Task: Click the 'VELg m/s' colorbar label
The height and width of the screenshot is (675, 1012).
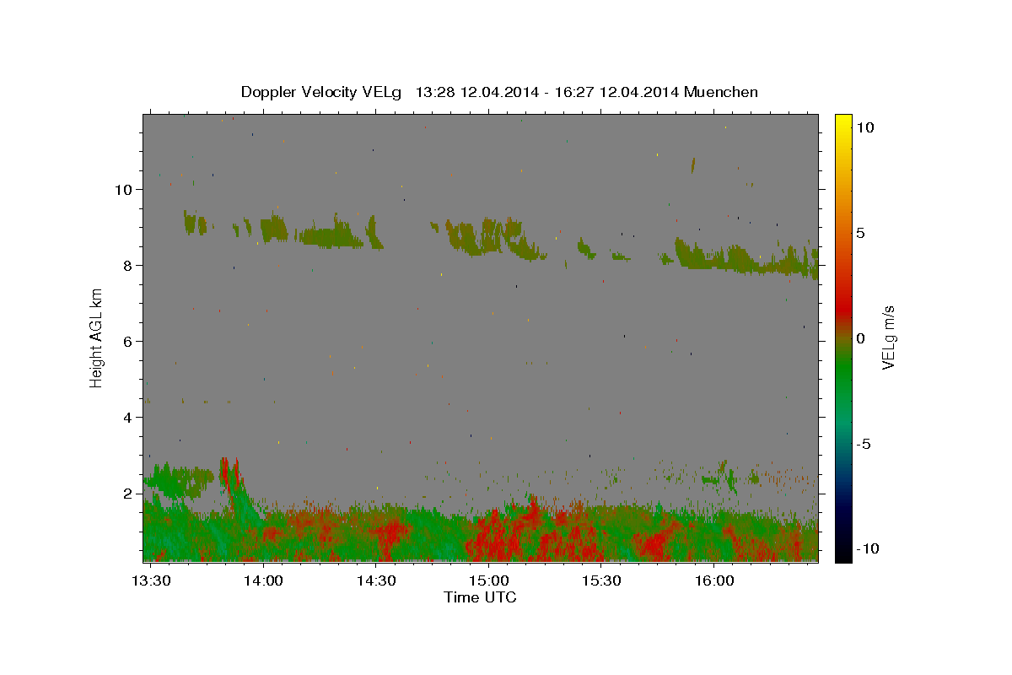Action: [x=888, y=337]
